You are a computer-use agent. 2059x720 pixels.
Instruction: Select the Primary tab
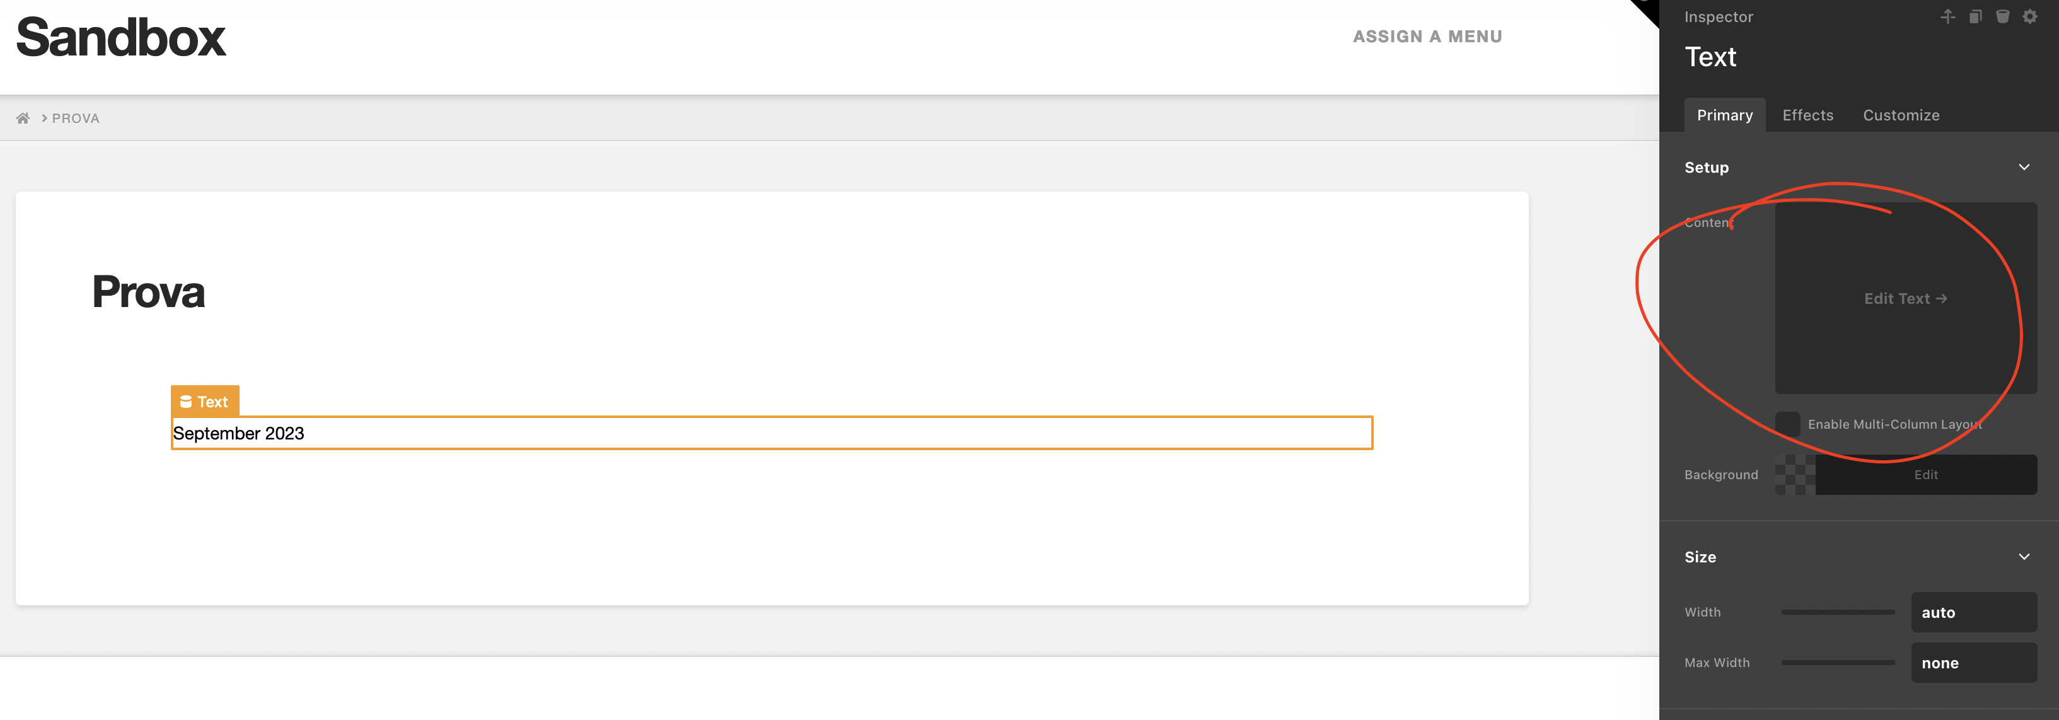(1725, 115)
